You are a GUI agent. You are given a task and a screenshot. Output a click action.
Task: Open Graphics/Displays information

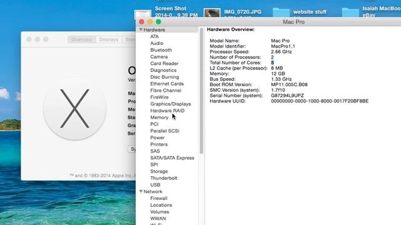[x=170, y=104]
